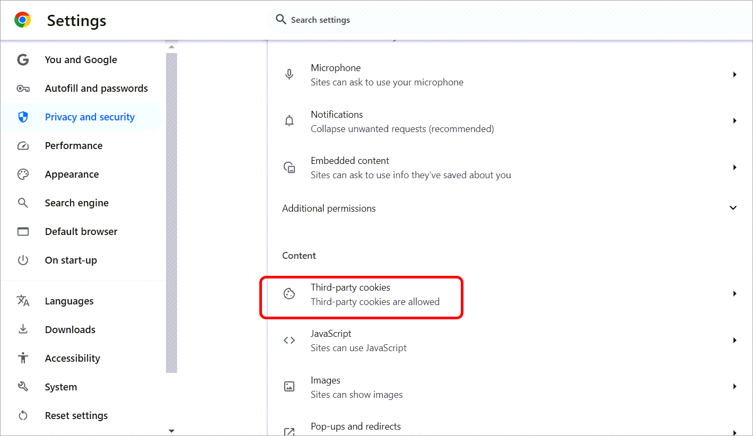Click the search magnifier icon in the search bar
The width and height of the screenshot is (753, 436).
[x=281, y=20]
